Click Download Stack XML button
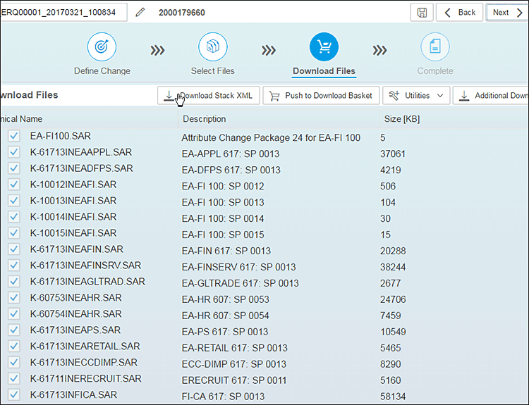This screenshot has width=529, height=405. point(209,96)
